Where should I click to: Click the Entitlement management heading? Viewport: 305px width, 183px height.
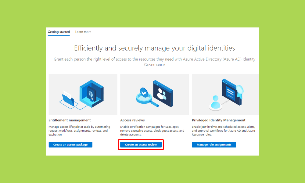[x=70, y=120]
